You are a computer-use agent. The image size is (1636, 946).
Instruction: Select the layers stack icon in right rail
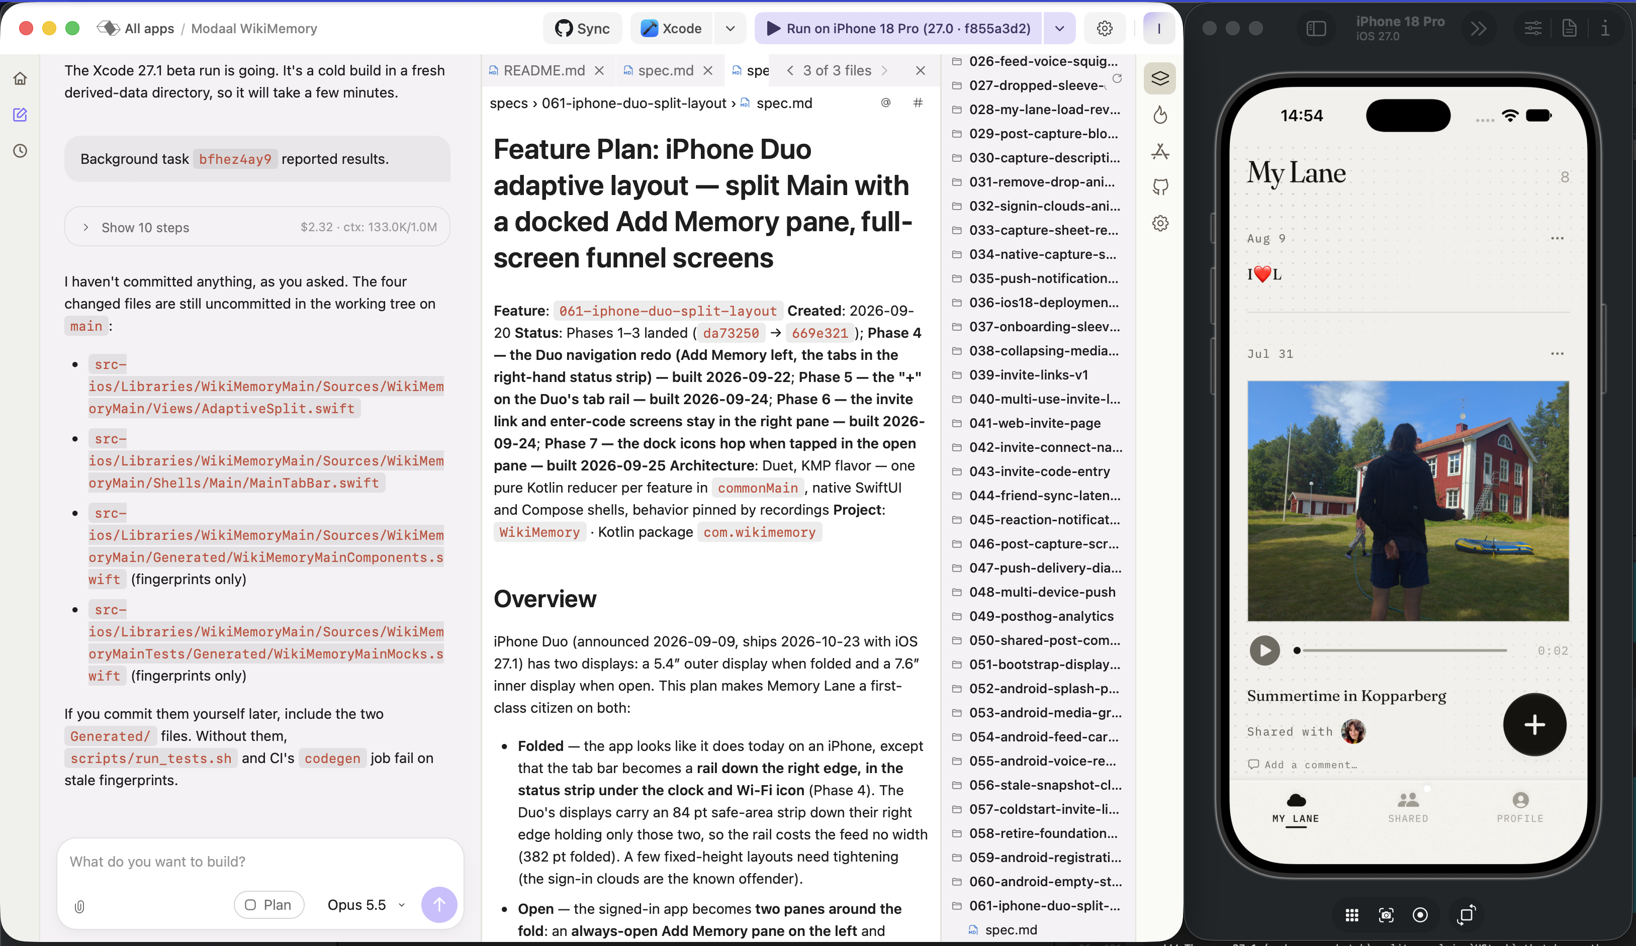(x=1160, y=78)
